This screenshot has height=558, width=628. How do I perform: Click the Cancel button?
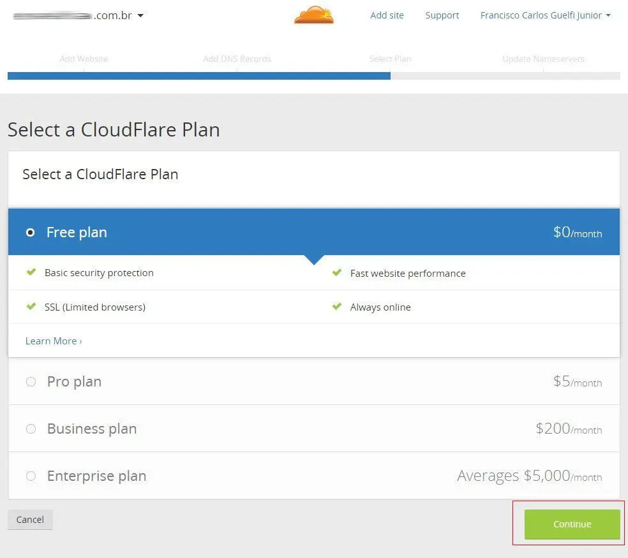pyautogui.click(x=30, y=520)
